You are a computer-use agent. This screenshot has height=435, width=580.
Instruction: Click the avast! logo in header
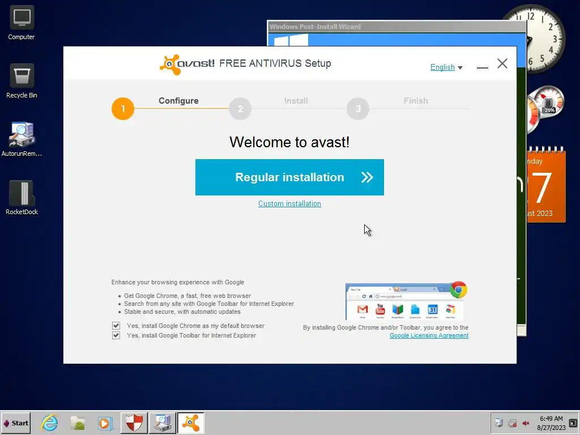(187, 65)
